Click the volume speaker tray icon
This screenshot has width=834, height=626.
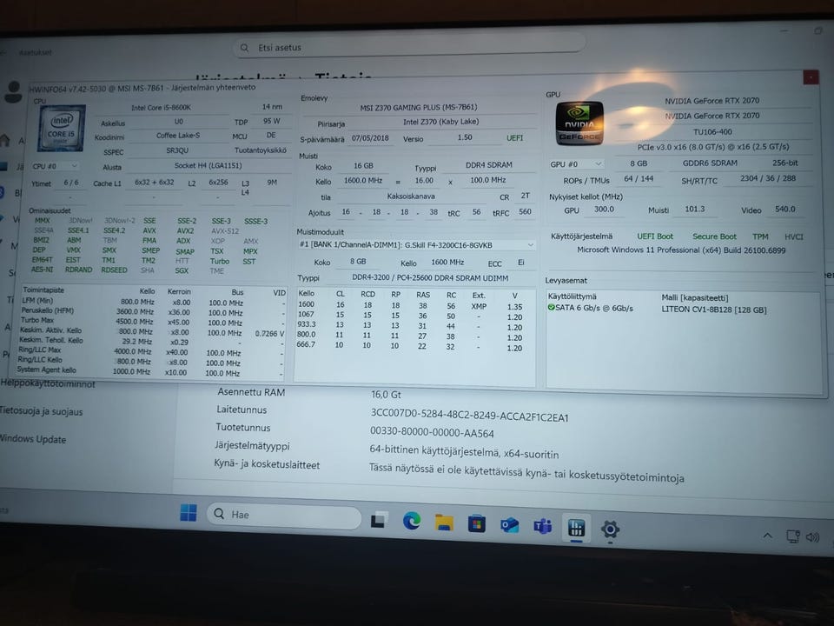[813, 537]
